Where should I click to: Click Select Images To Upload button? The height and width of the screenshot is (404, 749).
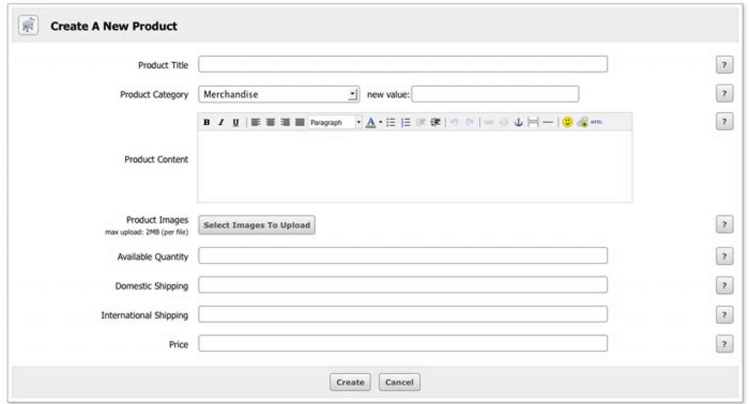pos(257,225)
